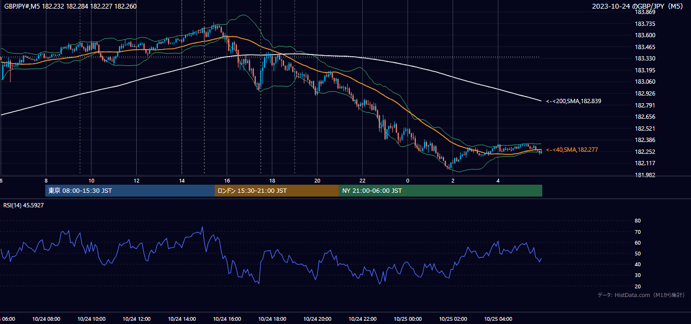Click the 10/25 04:00 time axis label
The image size is (691, 324).
(x=498, y=319)
